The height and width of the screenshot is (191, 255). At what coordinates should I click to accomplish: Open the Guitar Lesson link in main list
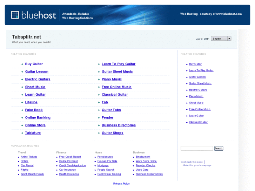pos(37,71)
